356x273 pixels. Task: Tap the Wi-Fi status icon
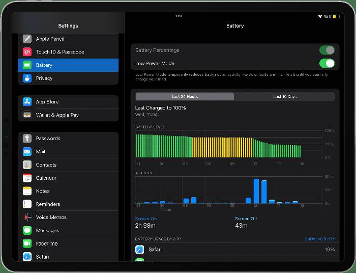320,16
